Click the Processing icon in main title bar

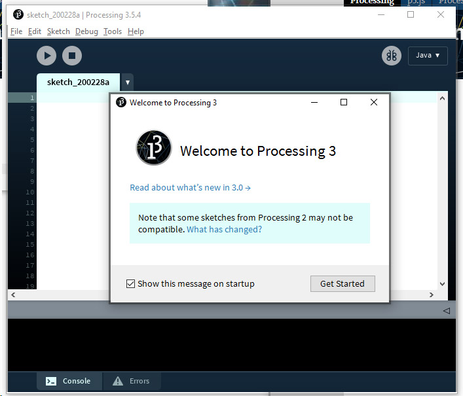[x=18, y=14]
